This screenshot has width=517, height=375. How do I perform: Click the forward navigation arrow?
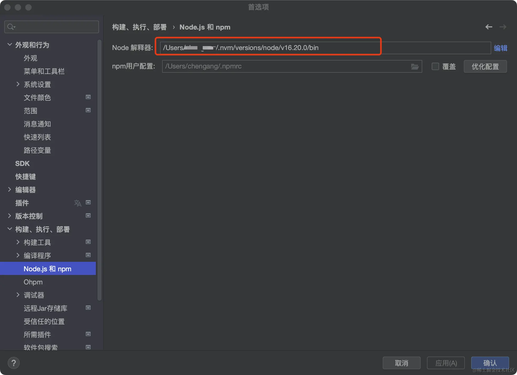[503, 27]
